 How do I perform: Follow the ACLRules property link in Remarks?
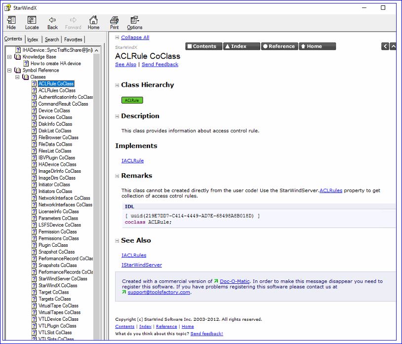[331, 191]
